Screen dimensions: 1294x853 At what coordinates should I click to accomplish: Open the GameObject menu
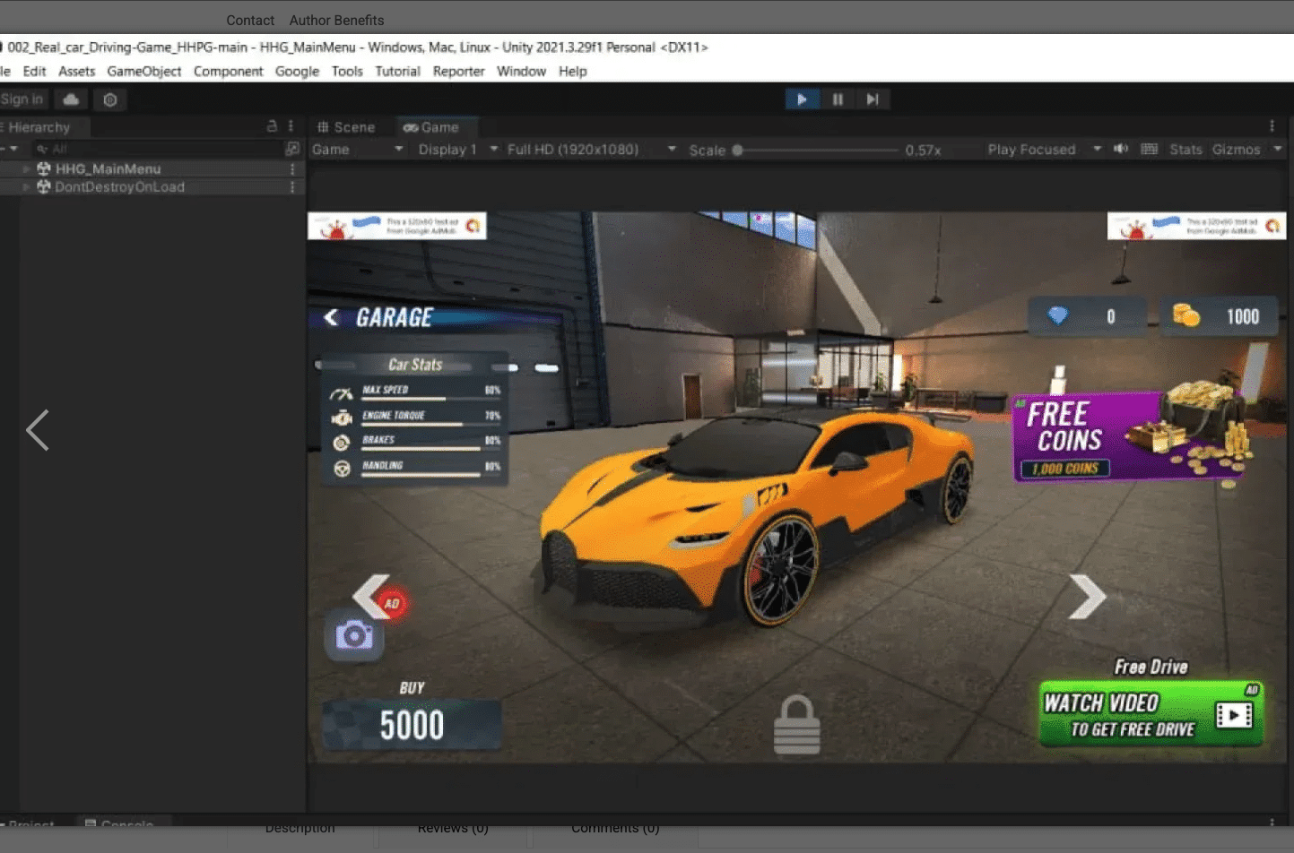tap(143, 72)
